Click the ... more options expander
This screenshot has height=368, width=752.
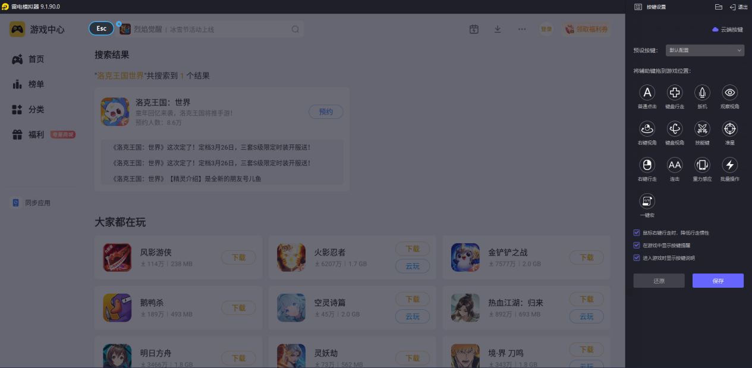point(522,29)
